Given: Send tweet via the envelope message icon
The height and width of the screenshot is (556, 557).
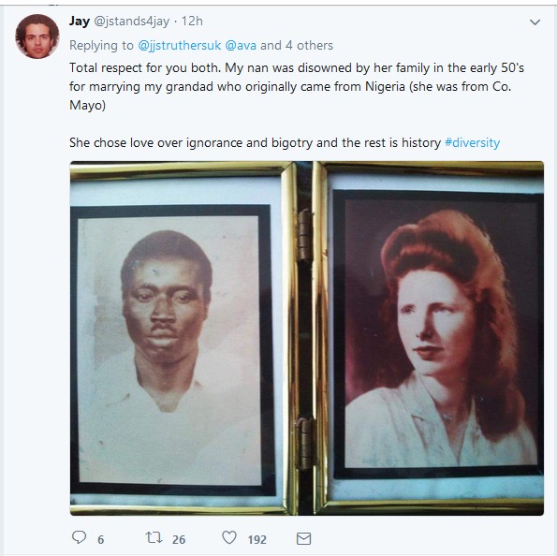Looking at the screenshot, I should [x=303, y=538].
